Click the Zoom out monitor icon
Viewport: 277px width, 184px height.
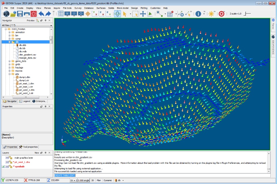click(x=74, y=14)
